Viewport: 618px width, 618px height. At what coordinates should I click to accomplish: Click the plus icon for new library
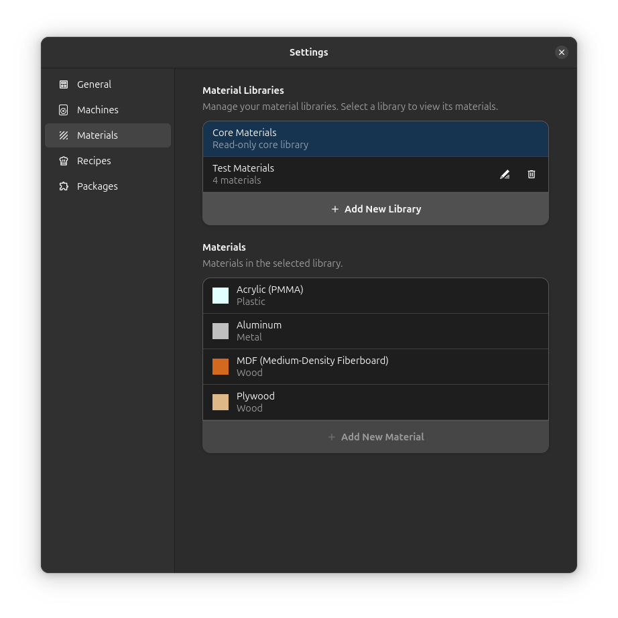335,209
